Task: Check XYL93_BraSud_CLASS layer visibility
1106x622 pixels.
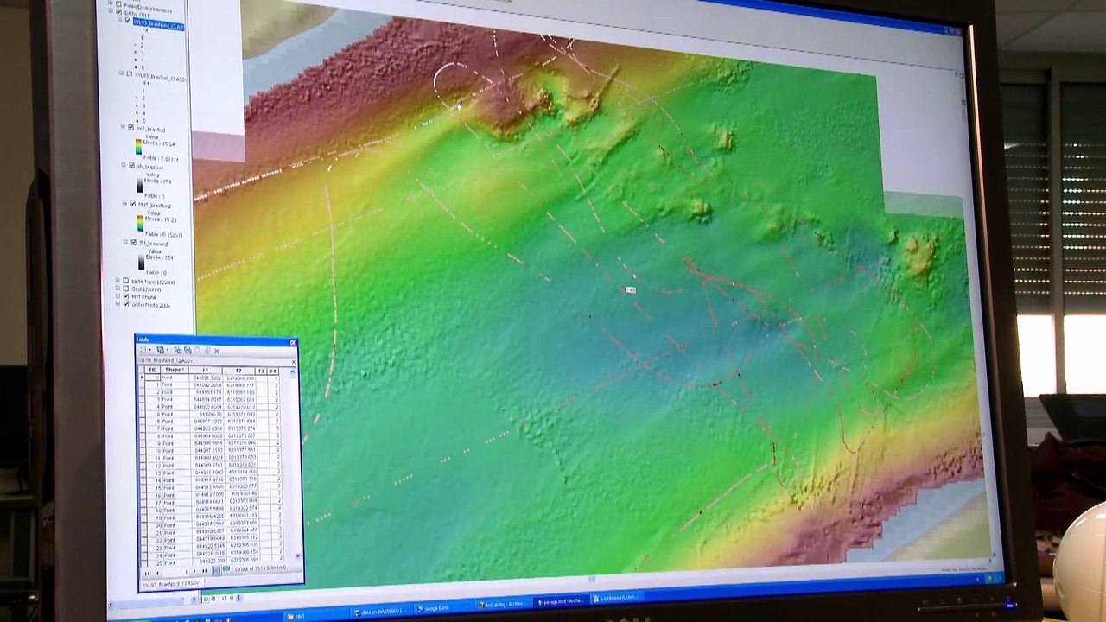Action: 130,74
